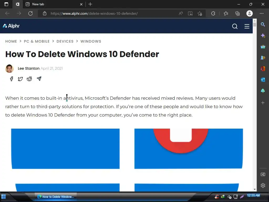The height and width of the screenshot is (202, 269).
Task: Open sidebar Discover sparkle icon
Action: pyautogui.click(x=263, y=36)
